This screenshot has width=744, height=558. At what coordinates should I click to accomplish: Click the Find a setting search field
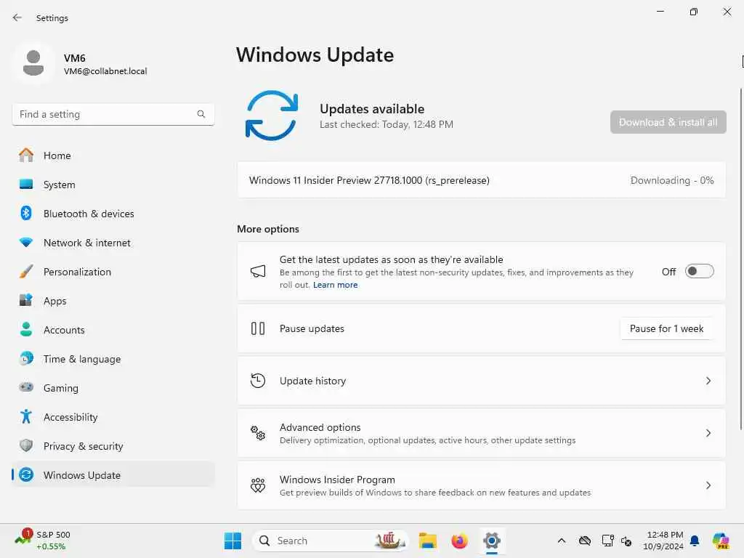(113, 114)
